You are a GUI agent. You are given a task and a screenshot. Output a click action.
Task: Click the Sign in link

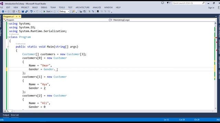[211, 8]
